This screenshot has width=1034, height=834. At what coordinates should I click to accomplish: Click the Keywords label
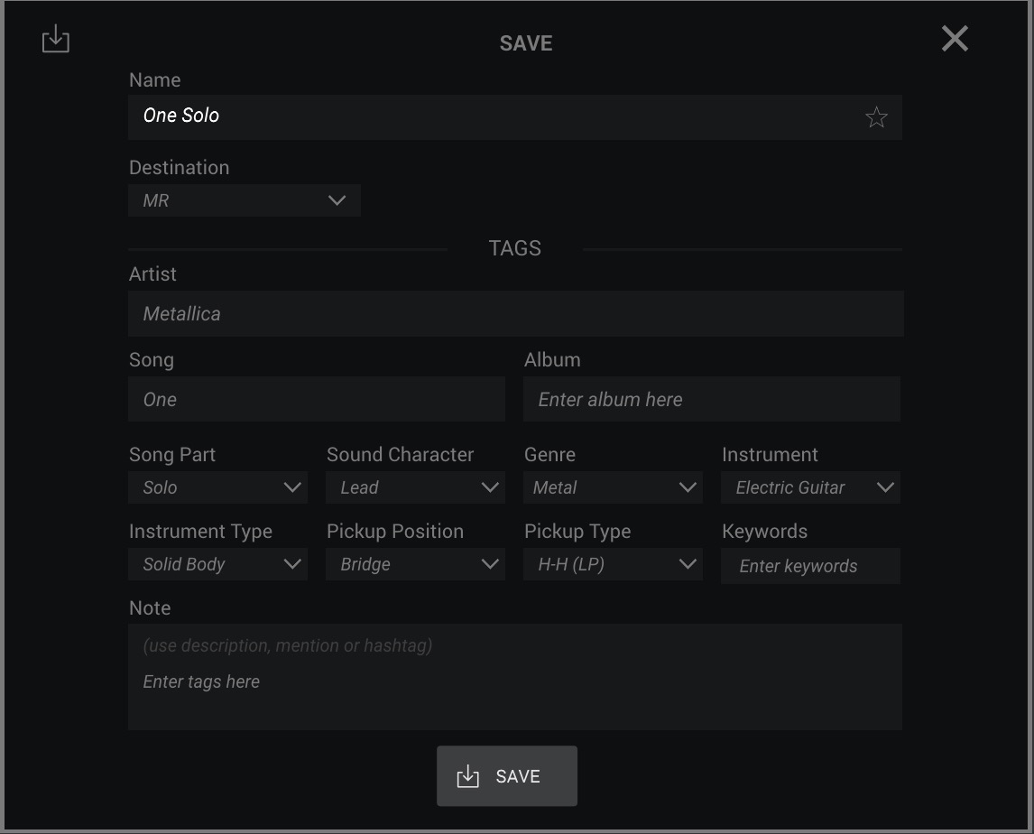pos(765,531)
